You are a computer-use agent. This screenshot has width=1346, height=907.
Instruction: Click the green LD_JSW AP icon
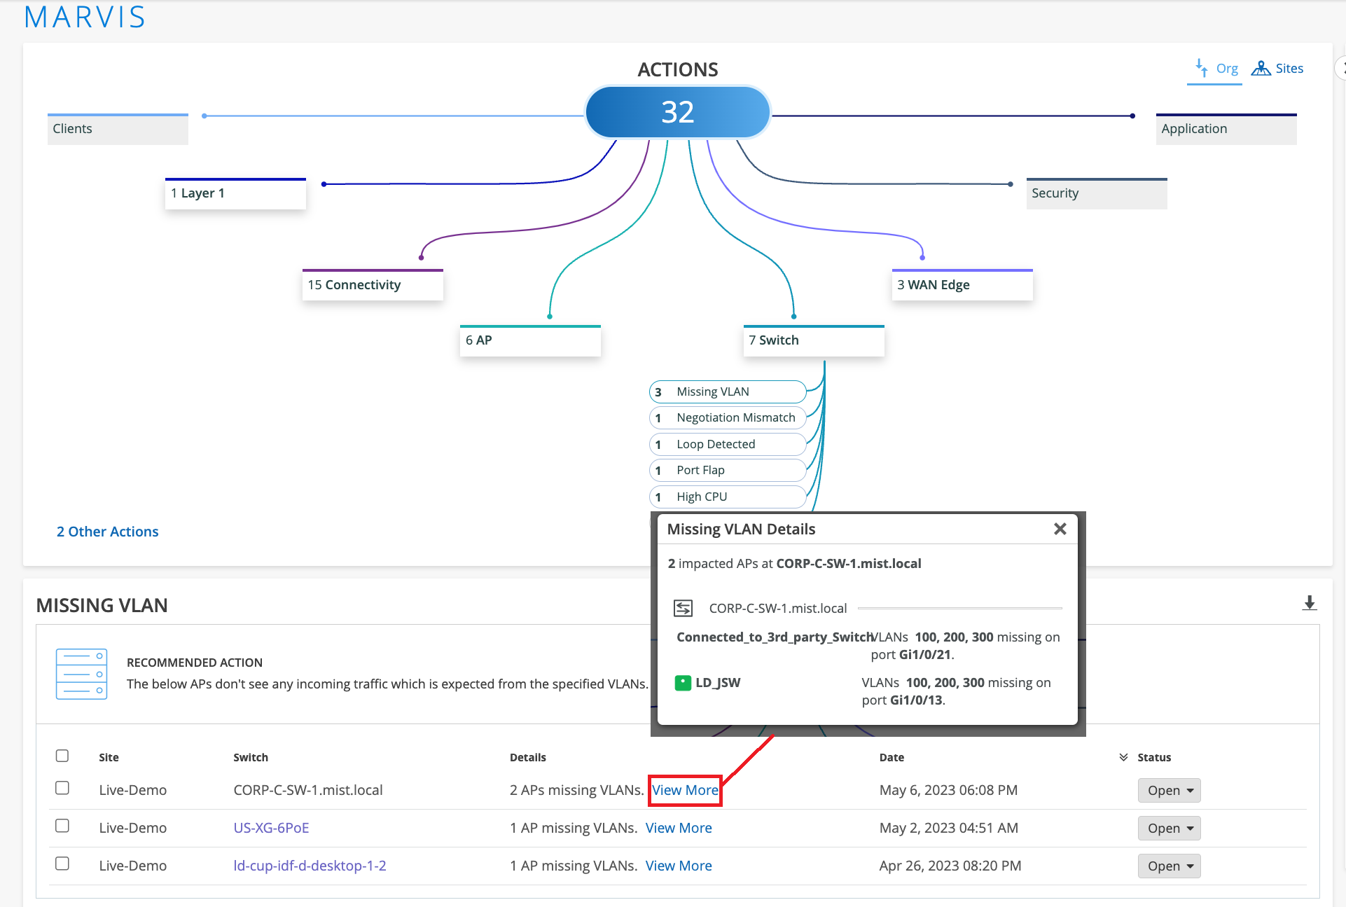click(682, 682)
